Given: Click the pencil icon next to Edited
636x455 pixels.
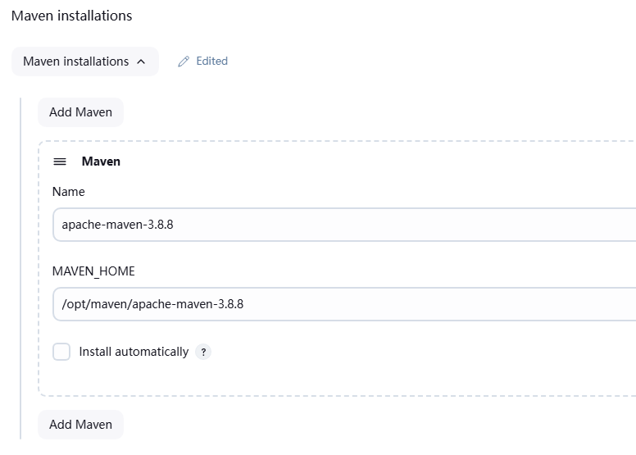Looking at the screenshot, I should point(184,61).
